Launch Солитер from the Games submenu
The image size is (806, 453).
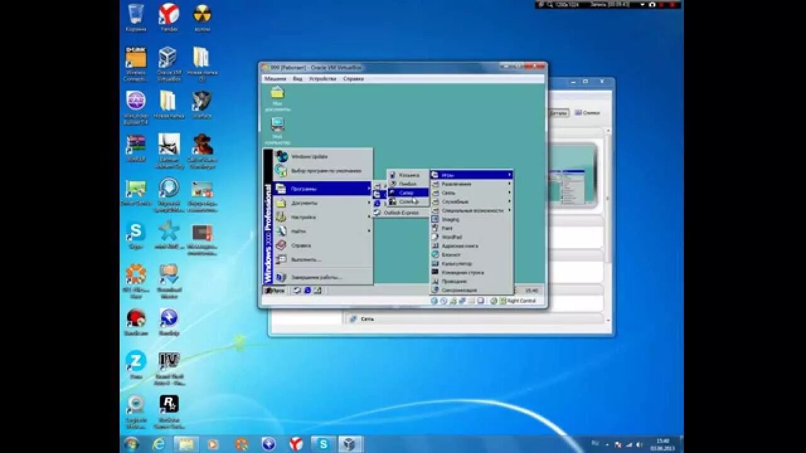pyautogui.click(x=407, y=201)
